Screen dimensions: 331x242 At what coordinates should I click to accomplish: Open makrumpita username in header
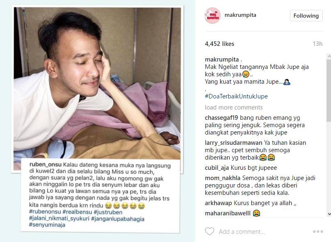point(240,15)
